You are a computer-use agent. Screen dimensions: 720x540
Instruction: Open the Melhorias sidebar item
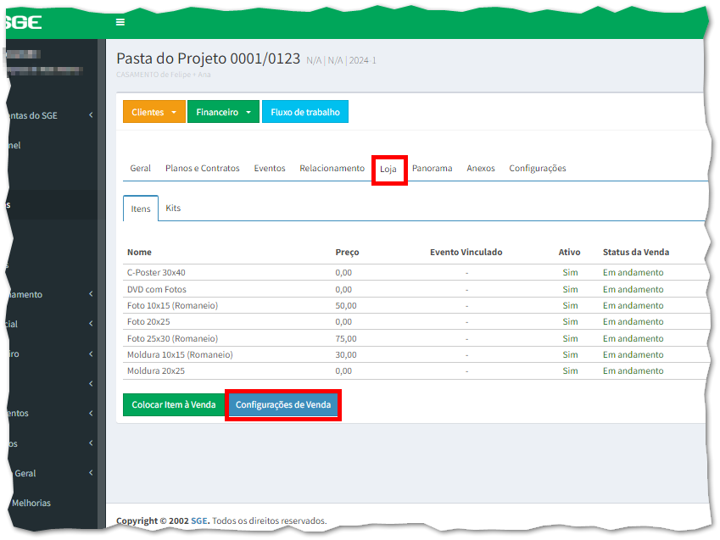tap(31, 503)
